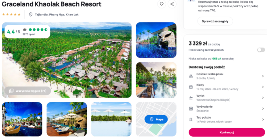
Task: Toggle Pokaż cenę za wszystkich switch
Action: coord(261,50)
